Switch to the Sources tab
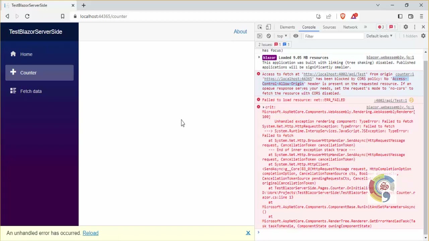 [329, 27]
